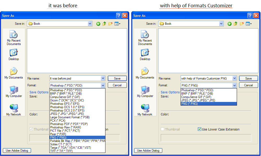The height and width of the screenshot is (156, 261).
Task: Click green Back arrow in left dialog
Action: click(98, 24)
